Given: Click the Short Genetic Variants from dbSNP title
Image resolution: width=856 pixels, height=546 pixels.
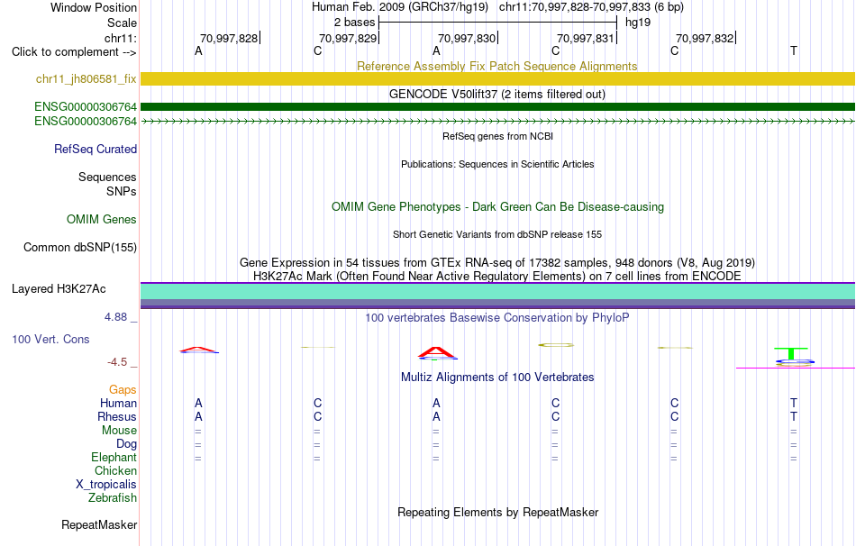Looking at the screenshot, I should [497, 234].
